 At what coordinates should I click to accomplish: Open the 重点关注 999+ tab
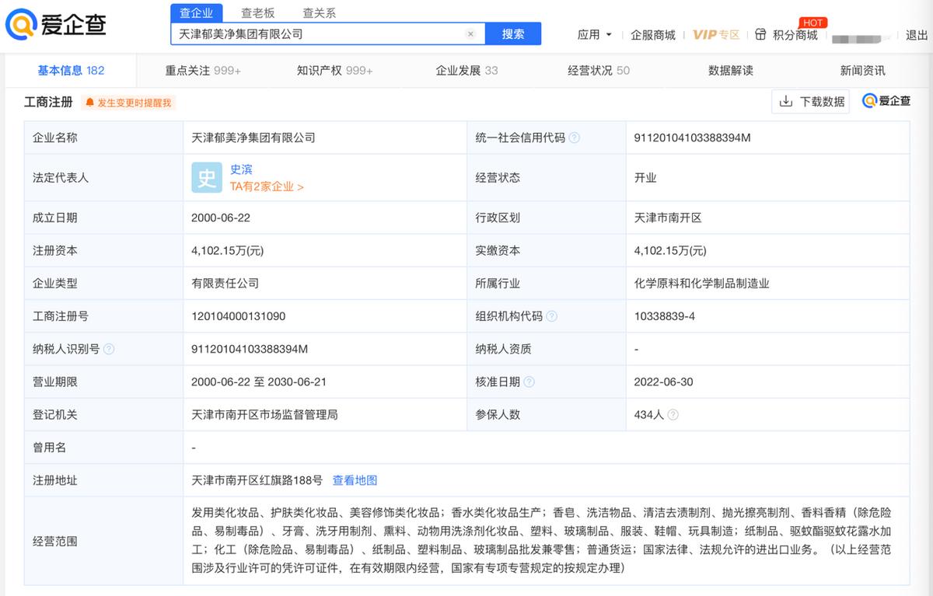[203, 70]
